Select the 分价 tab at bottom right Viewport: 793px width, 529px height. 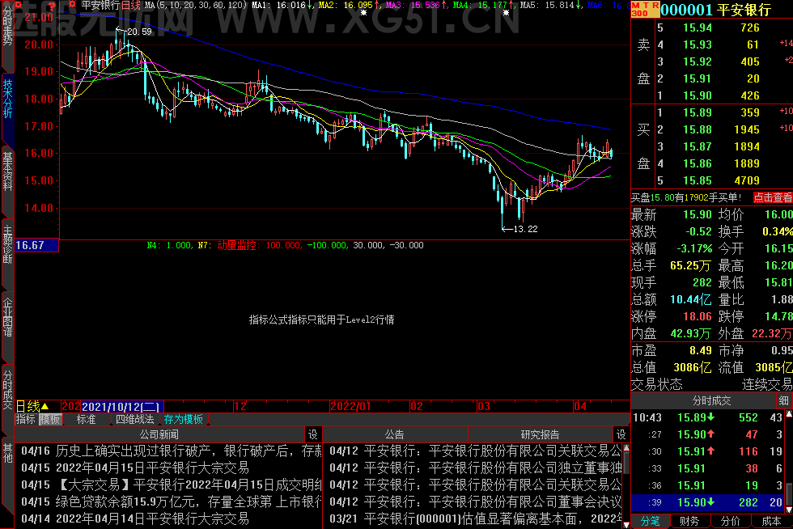[x=730, y=522]
